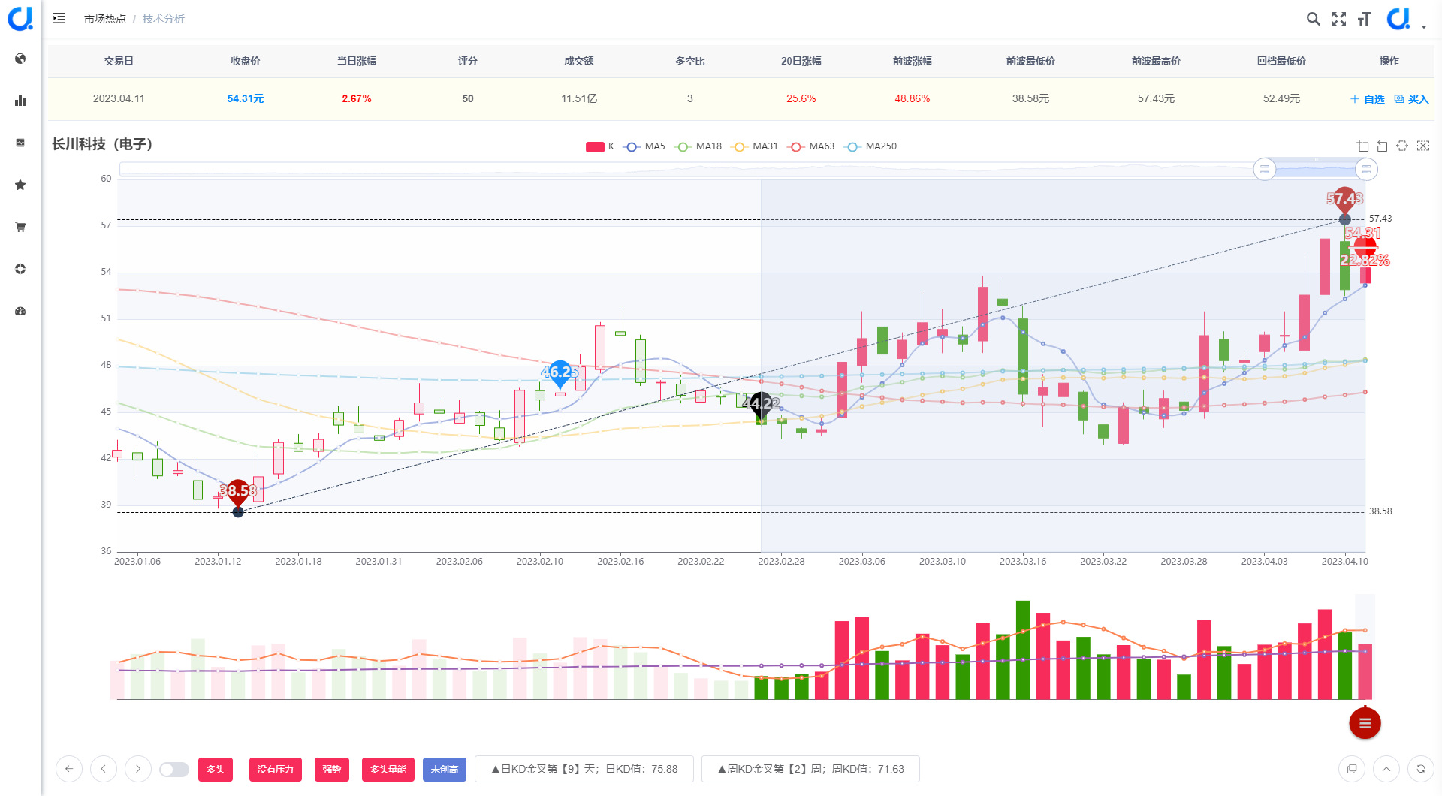The height and width of the screenshot is (796, 1442).
Task: Toggle the MA31 legend line
Action: point(755,146)
